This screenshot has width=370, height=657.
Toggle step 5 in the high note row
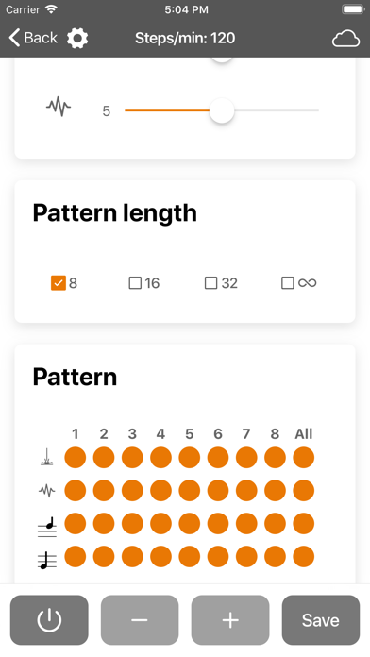point(190,524)
